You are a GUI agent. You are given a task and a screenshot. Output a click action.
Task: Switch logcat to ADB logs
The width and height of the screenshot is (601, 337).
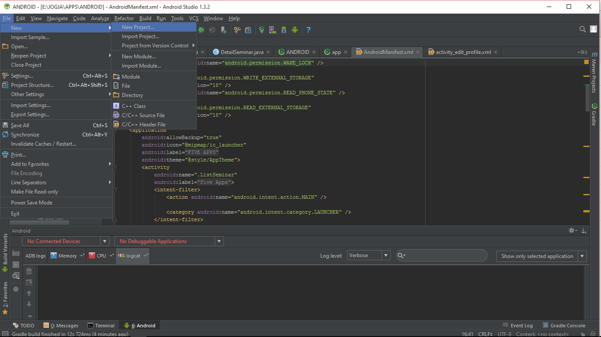tap(35, 256)
